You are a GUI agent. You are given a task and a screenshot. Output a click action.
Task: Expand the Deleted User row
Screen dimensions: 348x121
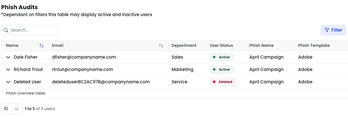tap(8, 82)
